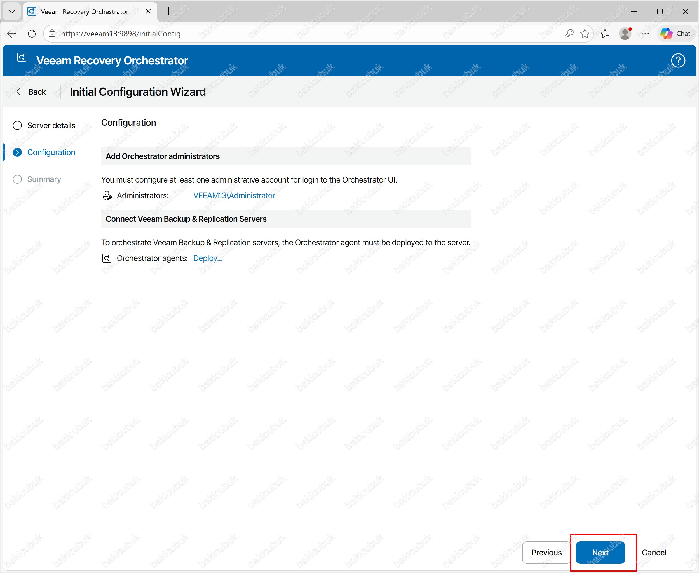
Task: Click the Veeam Recovery Orchestrator logo icon
Action: 22,57
